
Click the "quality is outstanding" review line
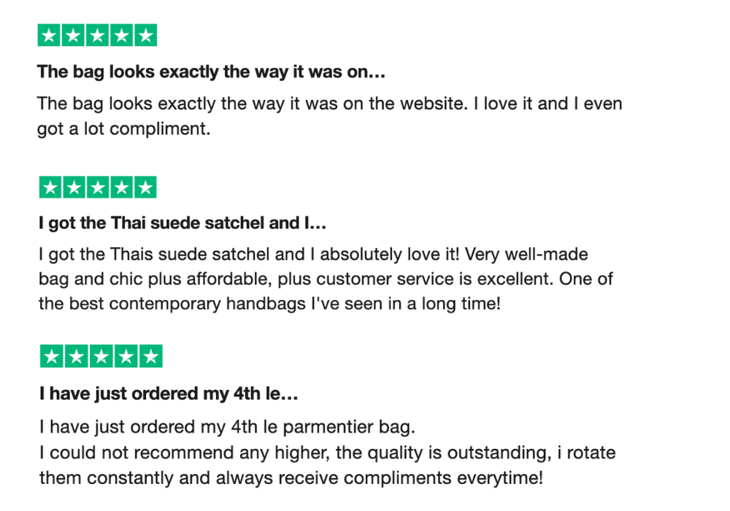[x=327, y=453]
